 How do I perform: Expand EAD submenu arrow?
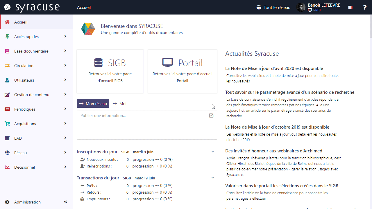[65, 138]
